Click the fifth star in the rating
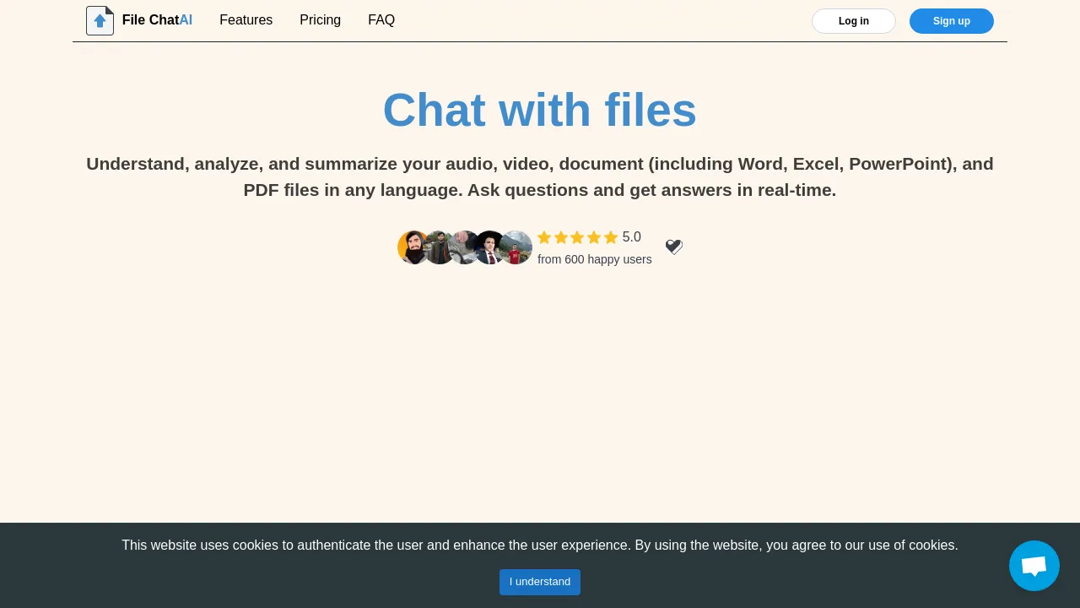1080x608 pixels. [612, 237]
